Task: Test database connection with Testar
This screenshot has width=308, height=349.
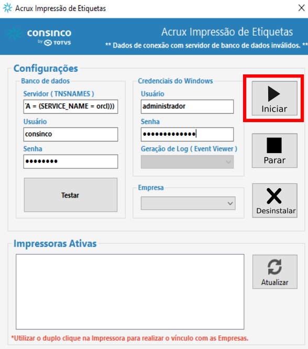Action: (71, 195)
